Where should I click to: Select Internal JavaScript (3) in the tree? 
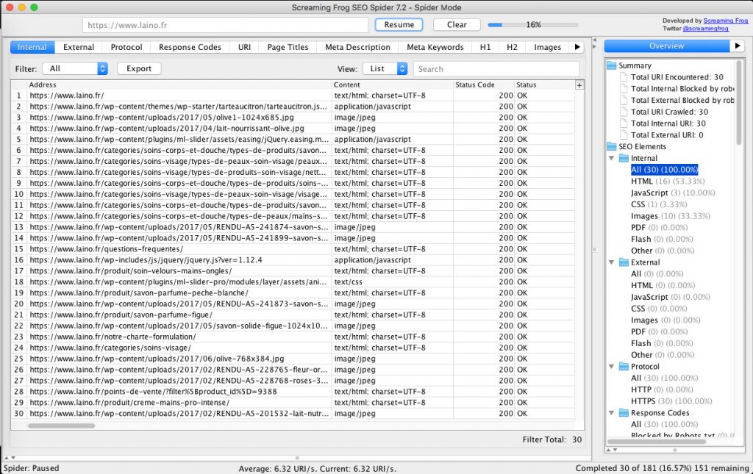pos(673,193)
